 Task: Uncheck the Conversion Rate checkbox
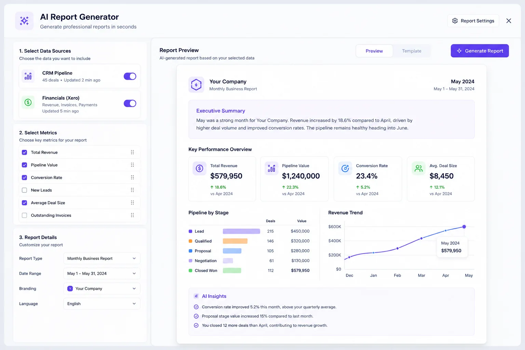[24, 177]
